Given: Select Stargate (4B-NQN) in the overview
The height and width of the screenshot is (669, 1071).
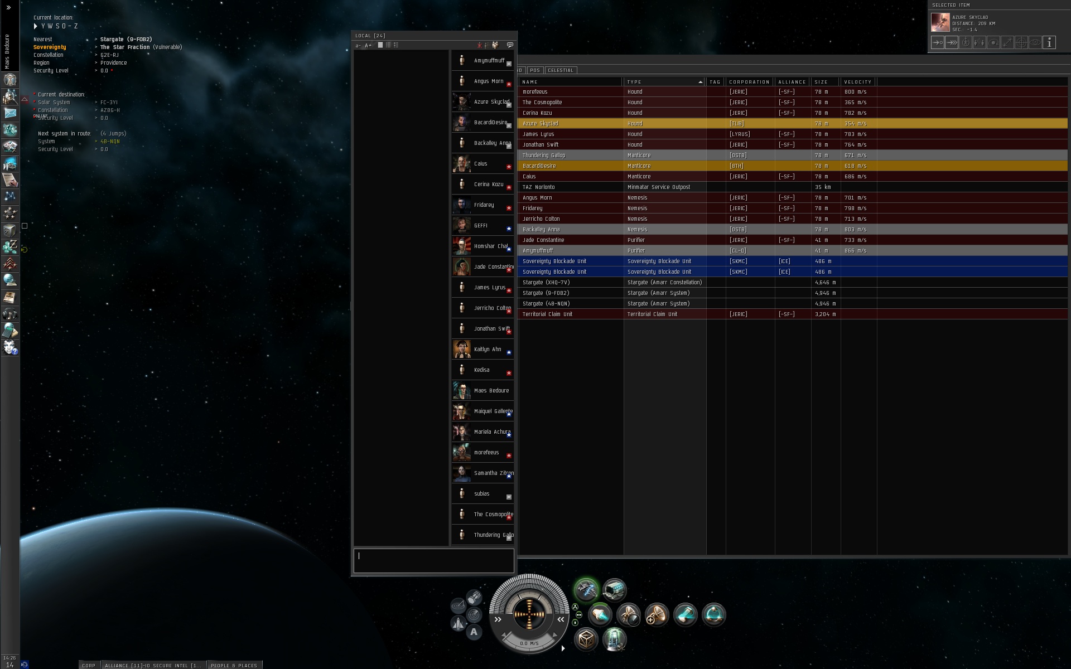Looking at the screenshot, I should coord(546,303).
